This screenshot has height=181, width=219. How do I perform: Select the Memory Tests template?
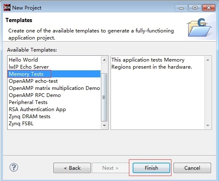[x=54, y=74]
